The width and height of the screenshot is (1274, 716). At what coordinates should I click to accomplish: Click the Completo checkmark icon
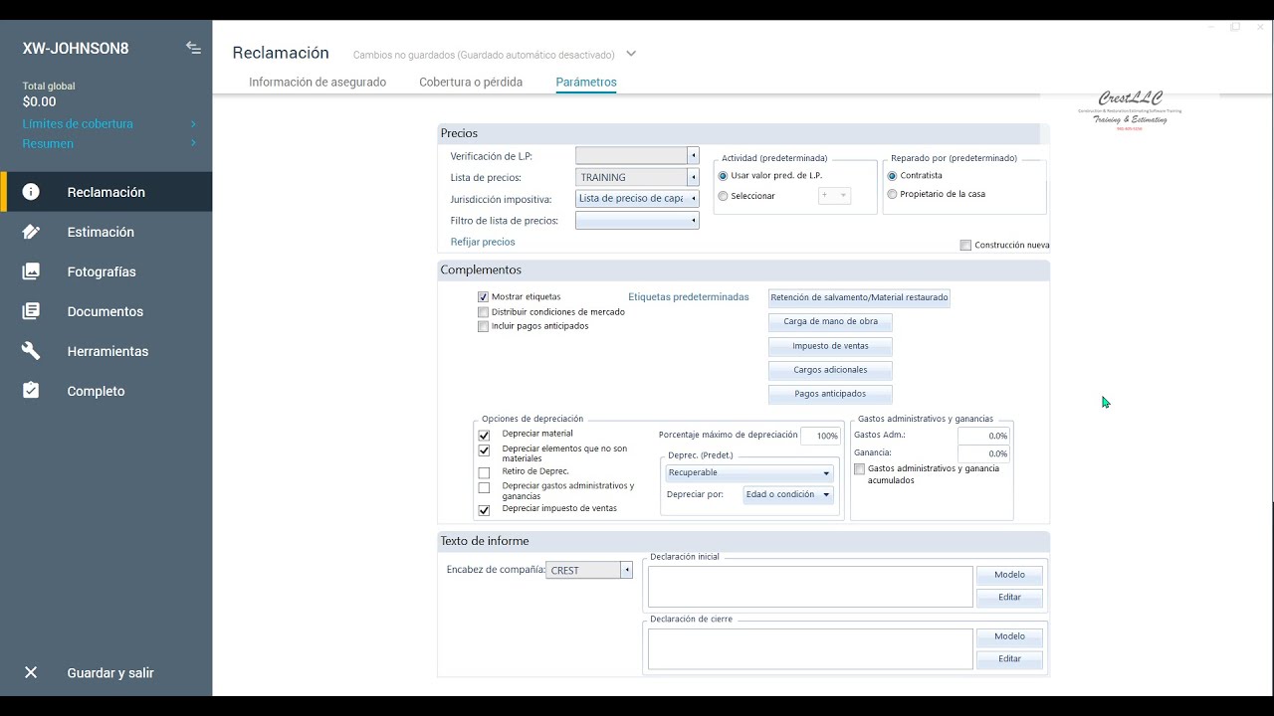[31, 391]
